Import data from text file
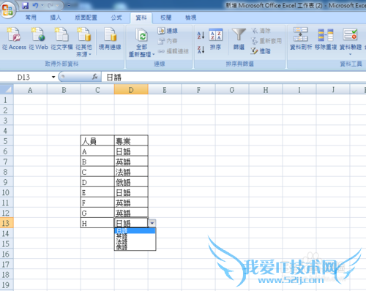 coord(61,39)
